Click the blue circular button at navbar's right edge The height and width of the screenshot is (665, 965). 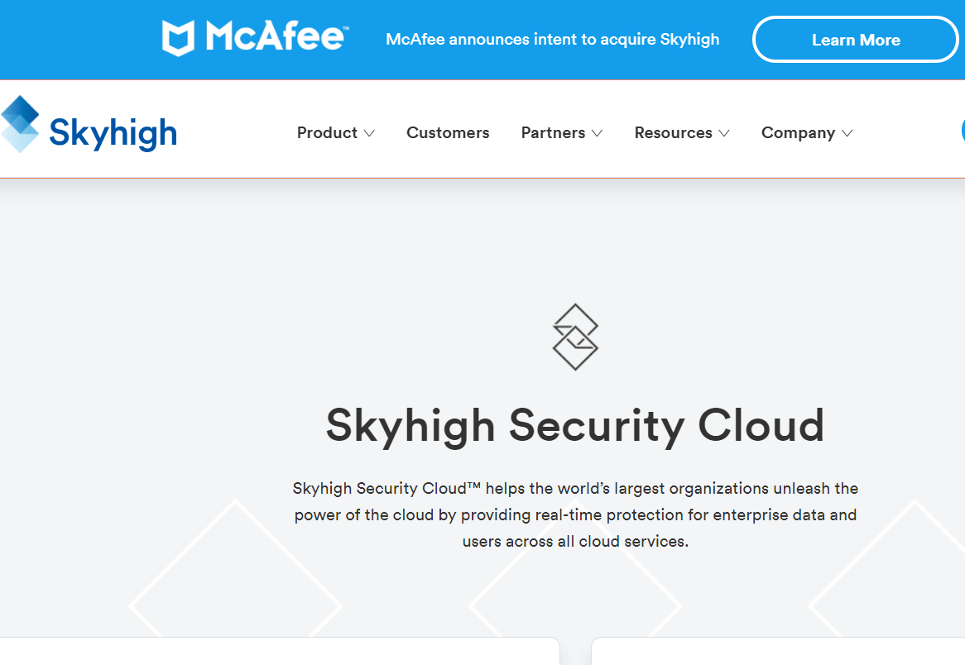coord(962,131)
